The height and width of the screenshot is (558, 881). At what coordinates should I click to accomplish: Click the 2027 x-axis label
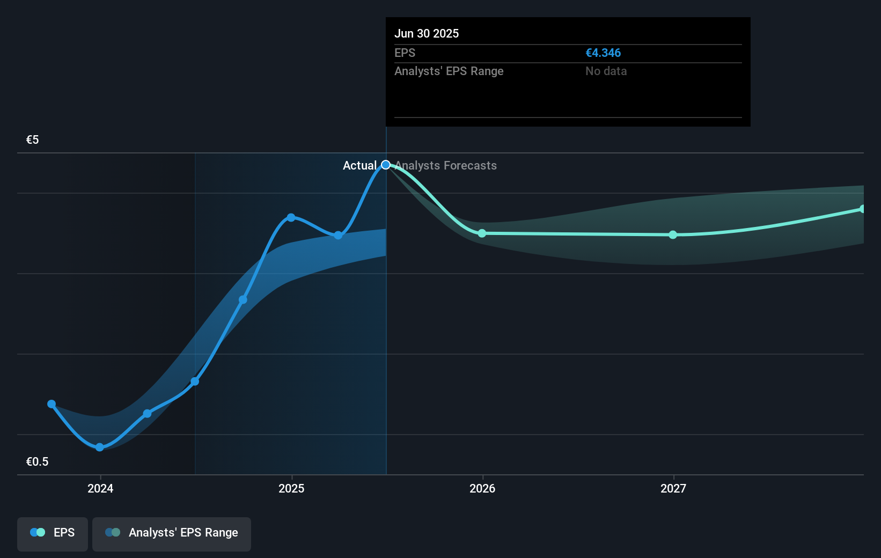[x=673, y=488]
